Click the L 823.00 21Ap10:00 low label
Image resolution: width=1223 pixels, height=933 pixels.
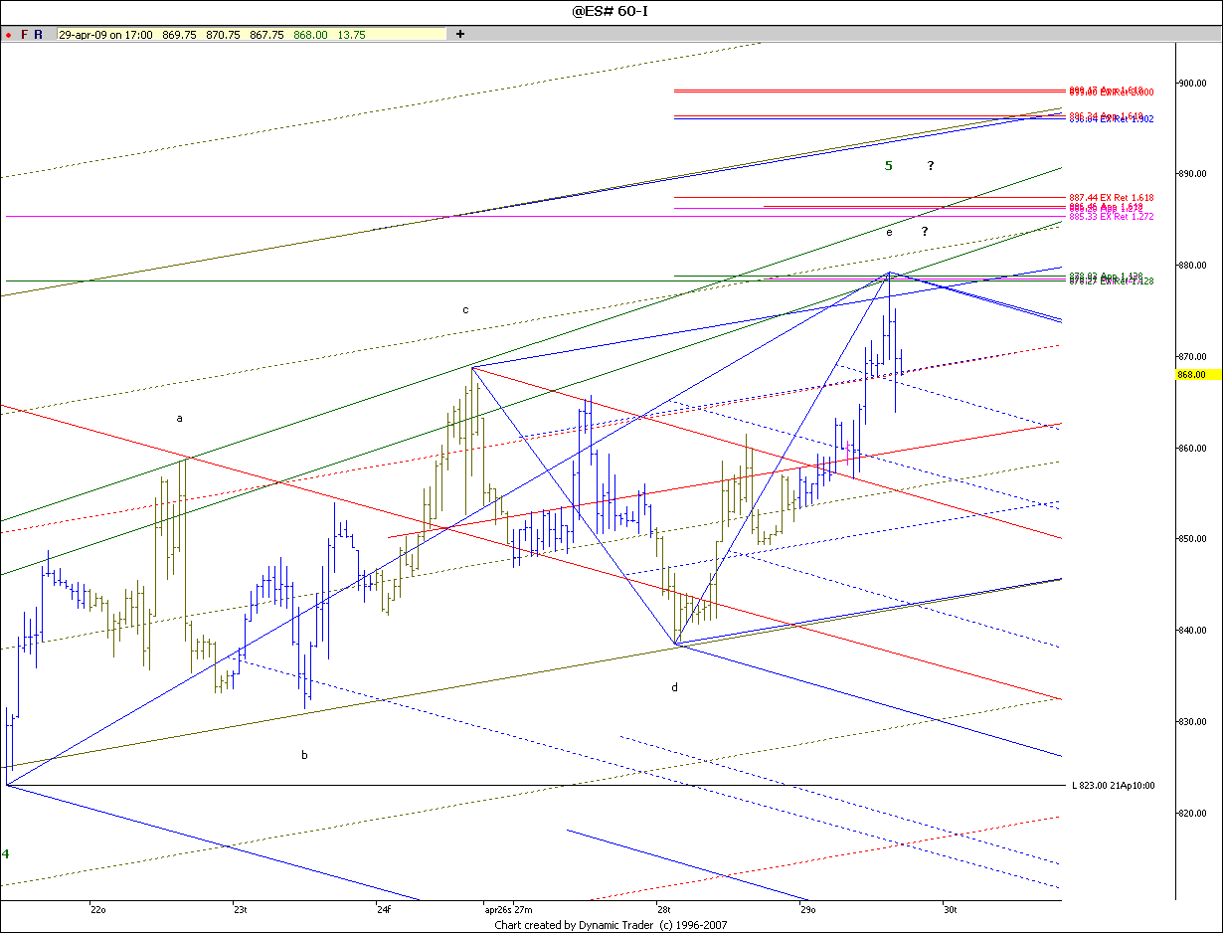pos(1113,786)
